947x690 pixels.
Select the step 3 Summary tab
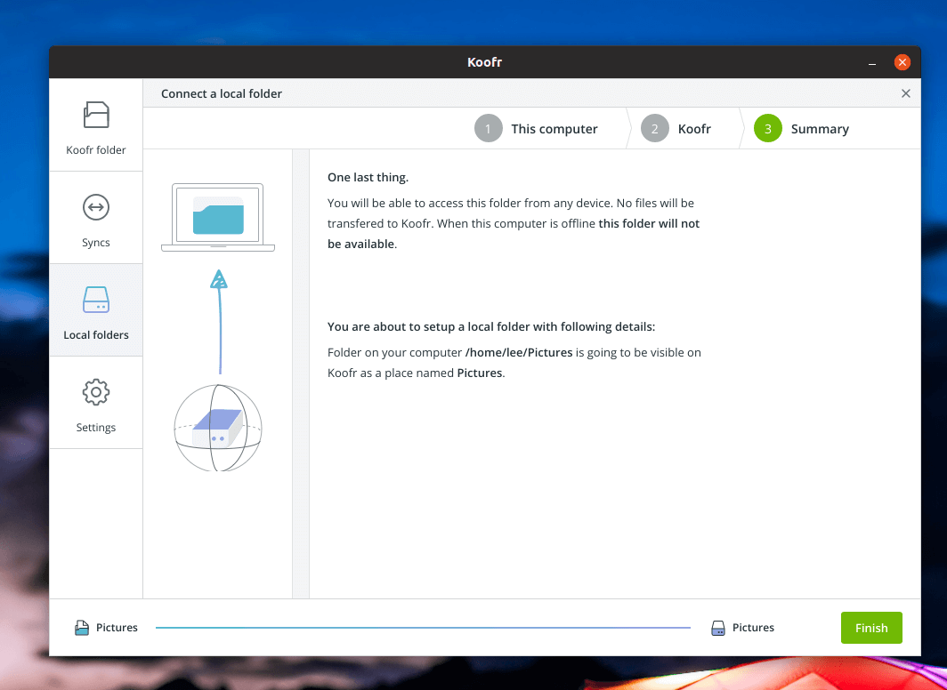pos(802,129)
